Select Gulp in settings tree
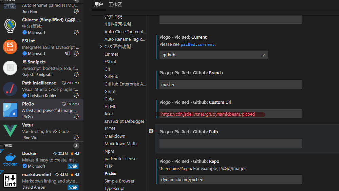Screen dimensions: 339x191 [x=109, y=99]
